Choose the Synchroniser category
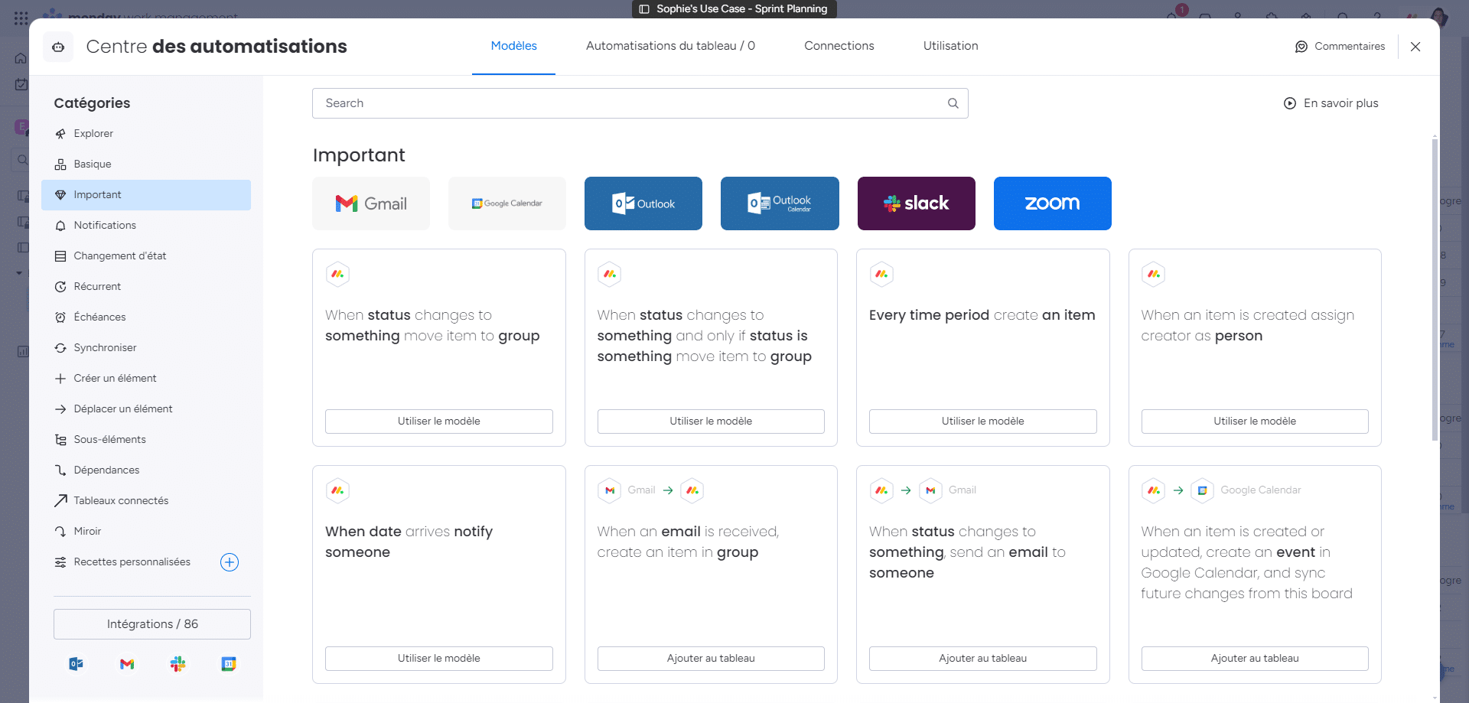 click(145, 348)
